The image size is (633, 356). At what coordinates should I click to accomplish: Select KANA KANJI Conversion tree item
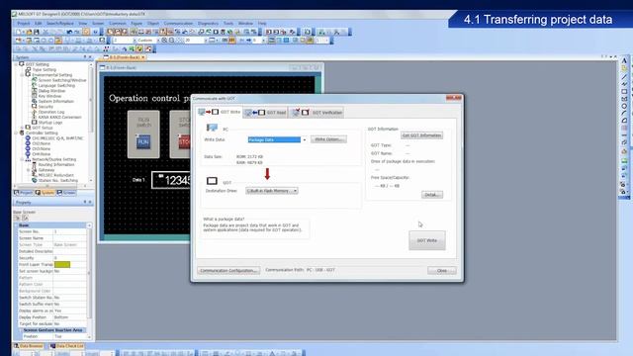pos(59,117)
